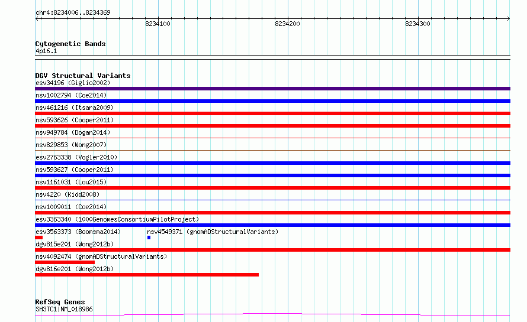Click ruler position 8234200
The image size is (527, 322).
pyautogui.click(x=287, y=24)
